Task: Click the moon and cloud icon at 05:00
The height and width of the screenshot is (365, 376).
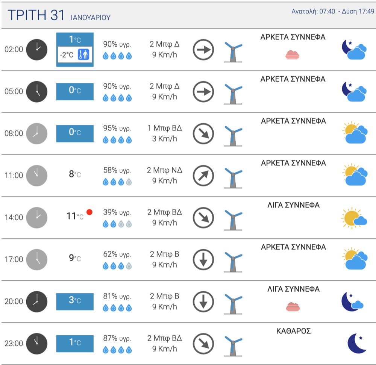Action: pos(354,92)
